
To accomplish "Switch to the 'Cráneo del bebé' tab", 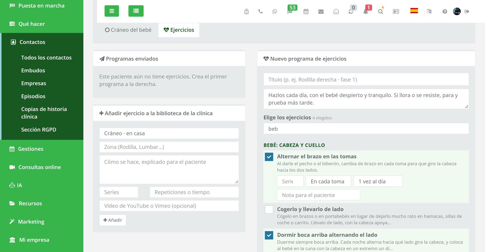I will point(128,30).
